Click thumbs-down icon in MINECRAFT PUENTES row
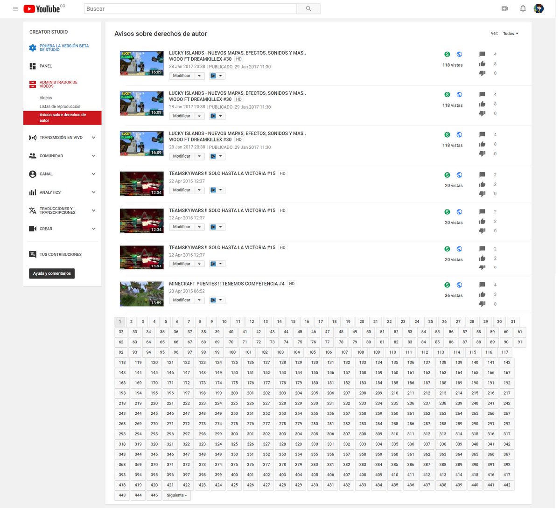The image size is (560, 510). click(x=482, y=304)
